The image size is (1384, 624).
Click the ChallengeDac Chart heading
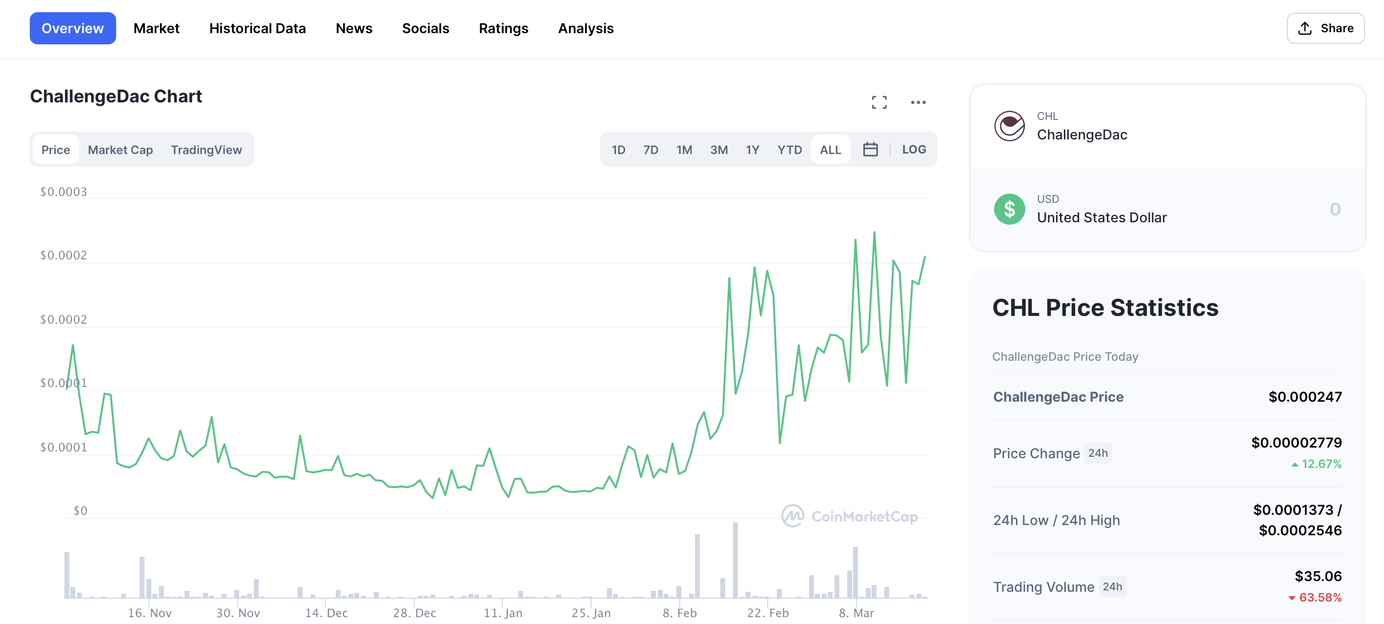tap(116, 96)
